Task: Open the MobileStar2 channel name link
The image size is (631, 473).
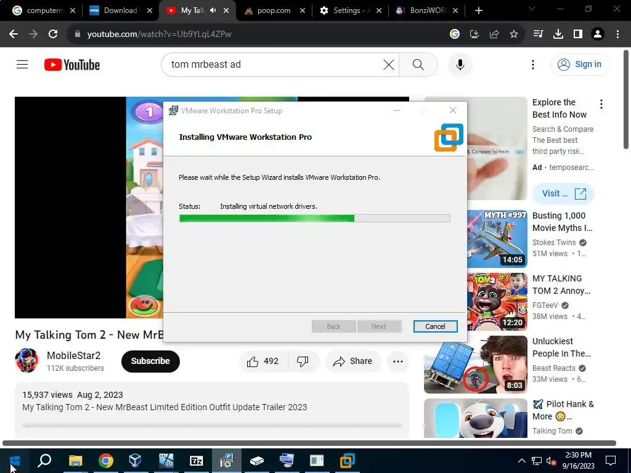Action: tap(74, 355)
